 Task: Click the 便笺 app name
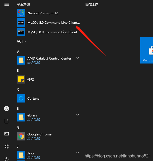click(31, 79)
